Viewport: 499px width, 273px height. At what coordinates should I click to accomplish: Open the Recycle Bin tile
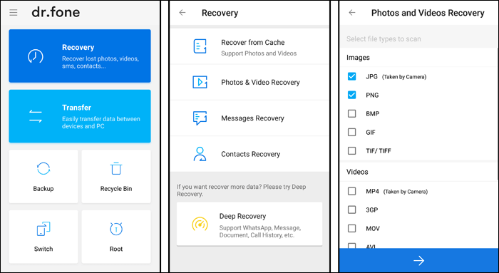click(116, 176)
